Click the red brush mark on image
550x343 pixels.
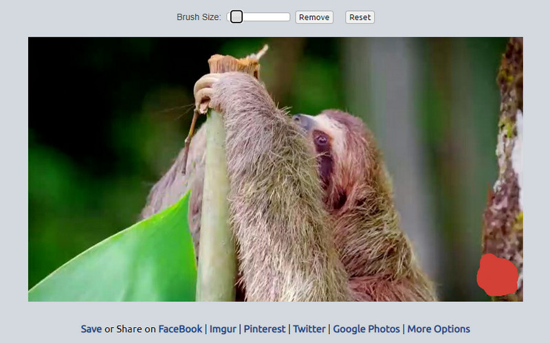coord(497,275)
